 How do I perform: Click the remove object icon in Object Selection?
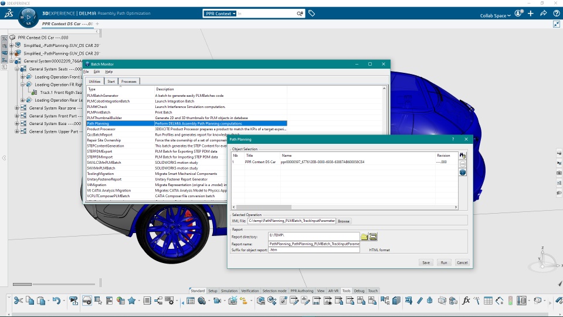(463, 164)
